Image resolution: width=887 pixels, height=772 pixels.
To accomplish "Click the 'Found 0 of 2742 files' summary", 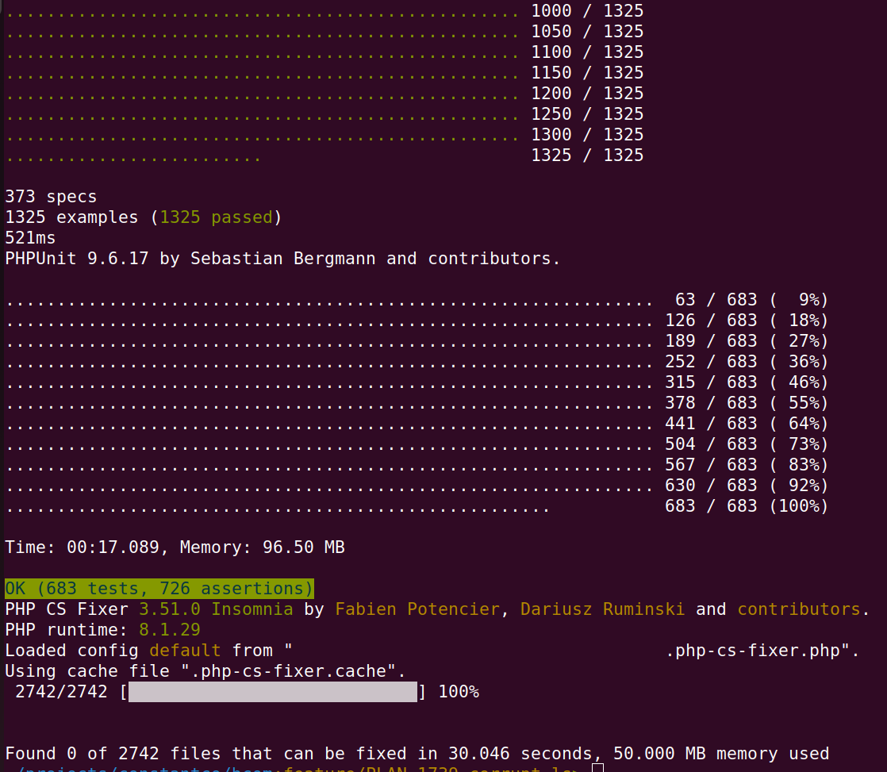I will 113,754.
